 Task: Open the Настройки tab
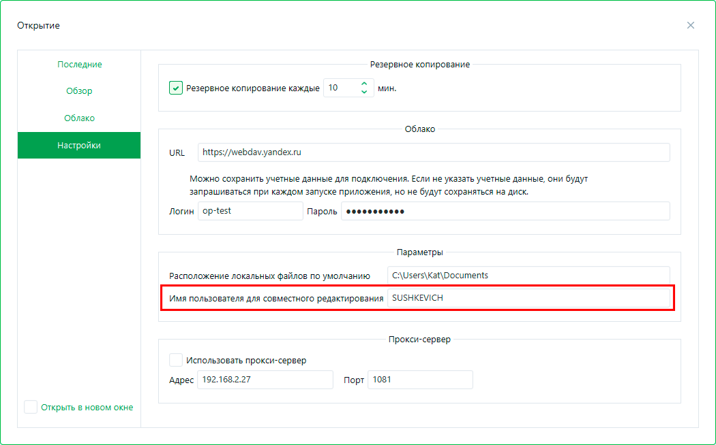coord(79,146)
